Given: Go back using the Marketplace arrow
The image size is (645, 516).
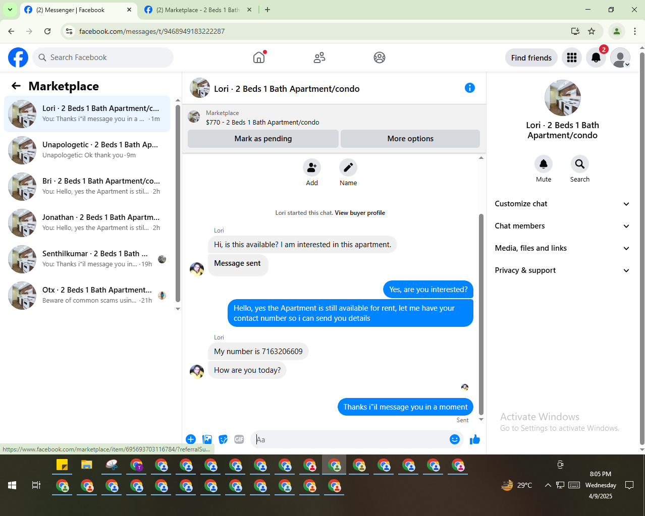Looking at the screenshot, I should 16,86.
